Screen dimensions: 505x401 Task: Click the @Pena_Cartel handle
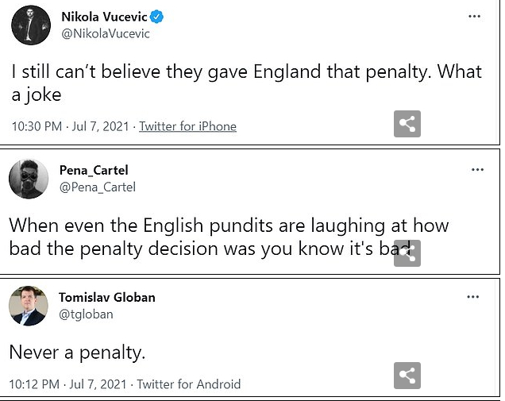tap(97, 187)
